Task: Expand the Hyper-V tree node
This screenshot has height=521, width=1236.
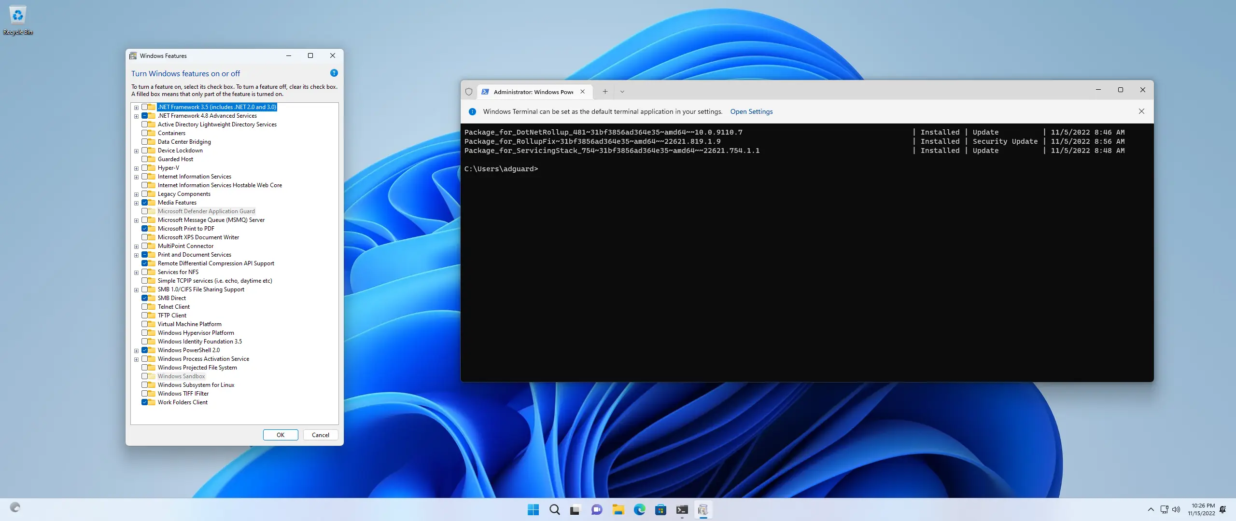Action: [136, 168]
